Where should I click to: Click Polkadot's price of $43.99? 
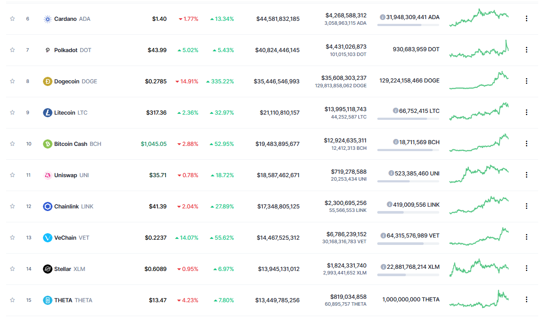(x=157, y=50)
